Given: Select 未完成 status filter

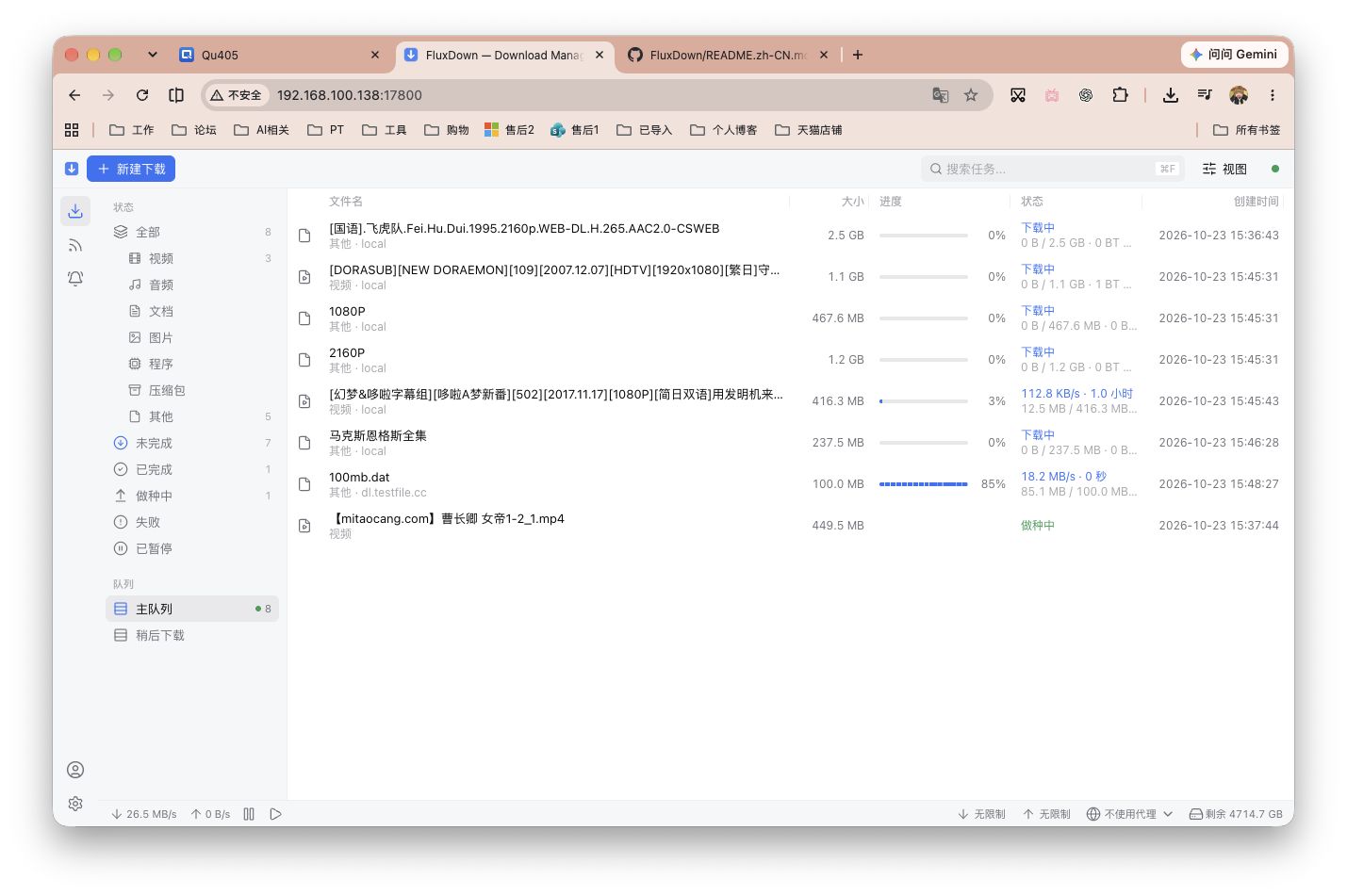Looking at the screenshot, I should pos(192,443).
